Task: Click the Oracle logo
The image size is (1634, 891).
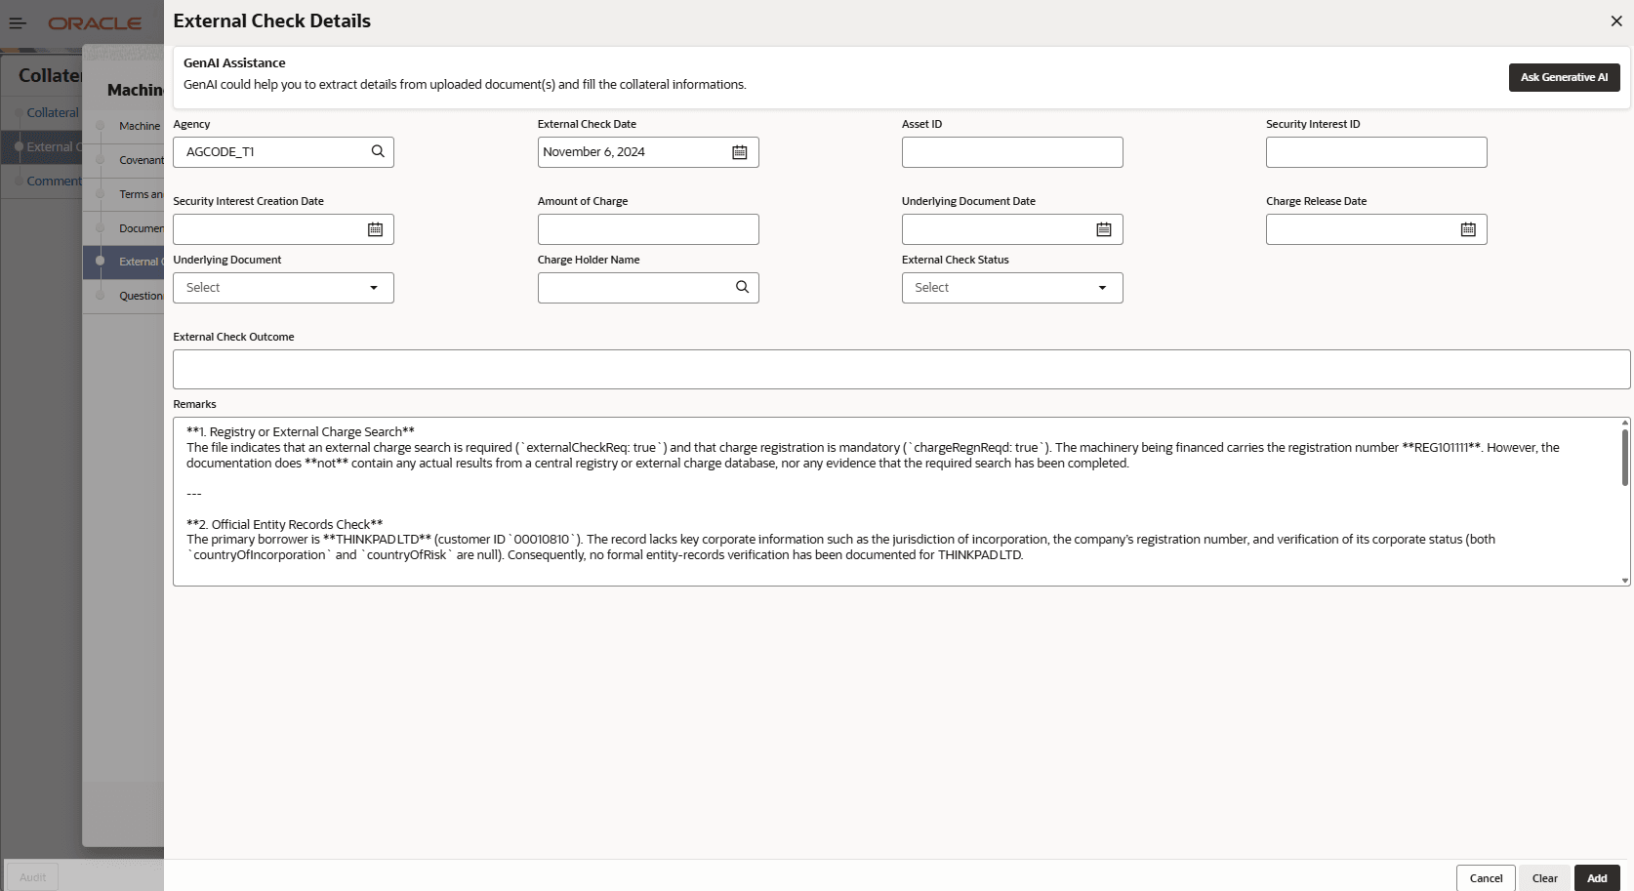Action: [x=95, y=23]
